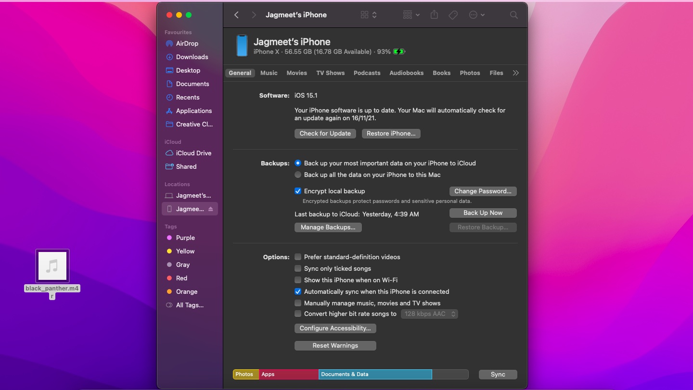Click Documents & Data storage segment
Viewport: 693px width, 390px height.
click(375, 375)
